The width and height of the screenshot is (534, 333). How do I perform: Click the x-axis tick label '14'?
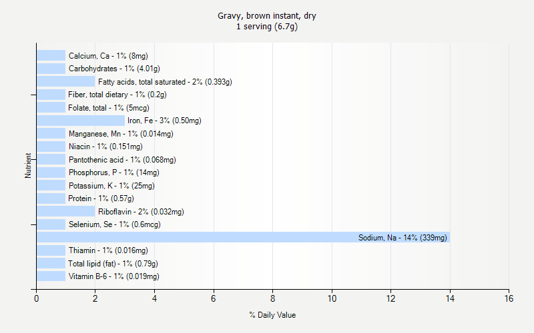point(450,298)
